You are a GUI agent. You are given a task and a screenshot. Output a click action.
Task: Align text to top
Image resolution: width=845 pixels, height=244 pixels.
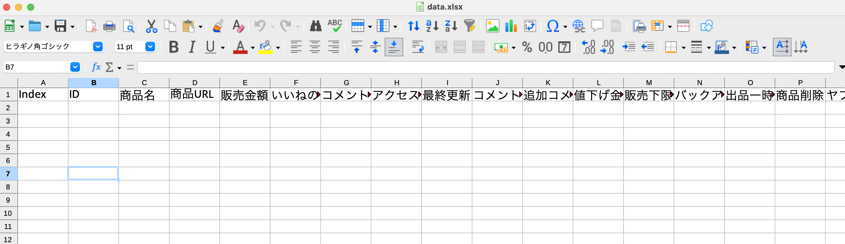357,47
